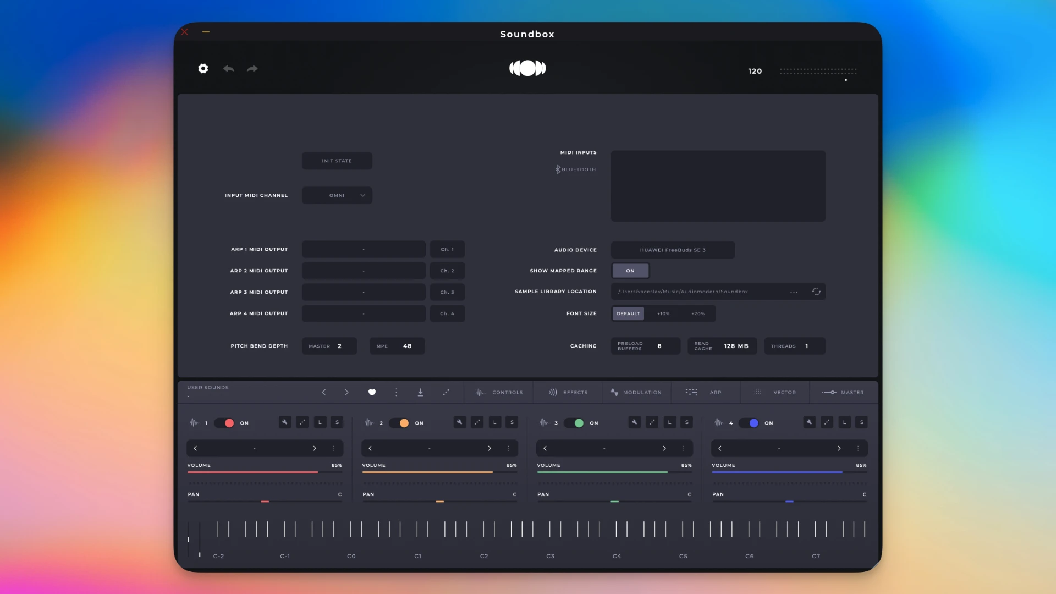This screenshot has height=594, width=1056.
Task: Switch to the Effects tab
Action: 568,392
